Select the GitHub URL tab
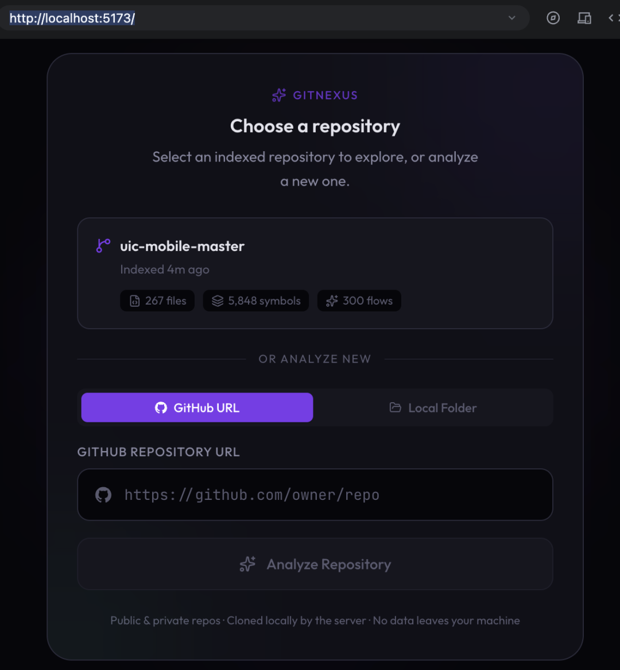This screenshot has width=620, height=670. click(197, 407)
